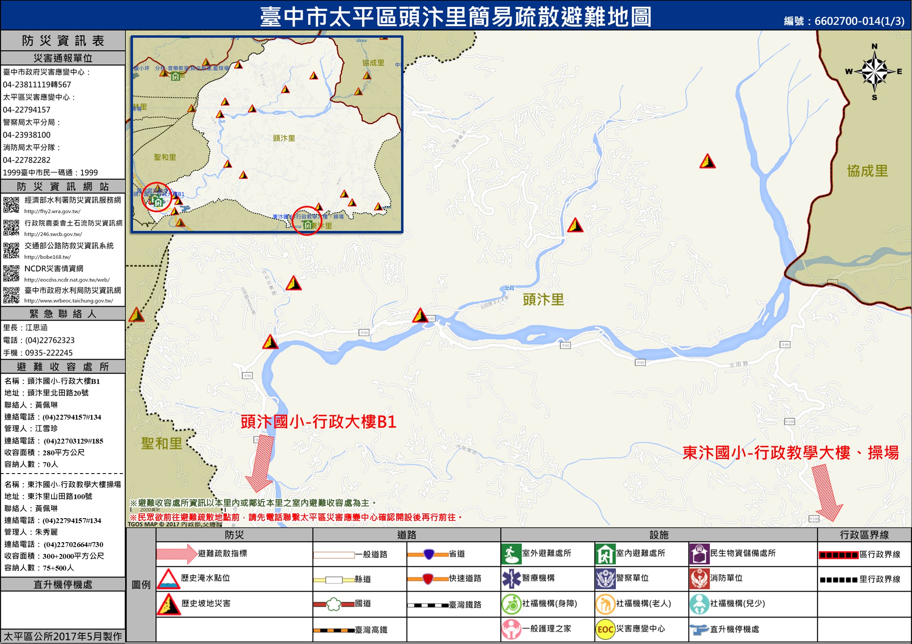Click the red district boundary line sample
Image resolution: width=912 pixels, height=644 pixels.
pyautogui.click(x=838, y=555)
